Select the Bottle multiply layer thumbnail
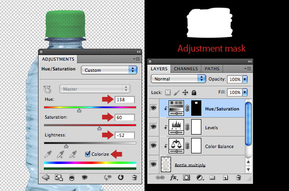Viewport: 289px width, 191px height. pos(166,164)
